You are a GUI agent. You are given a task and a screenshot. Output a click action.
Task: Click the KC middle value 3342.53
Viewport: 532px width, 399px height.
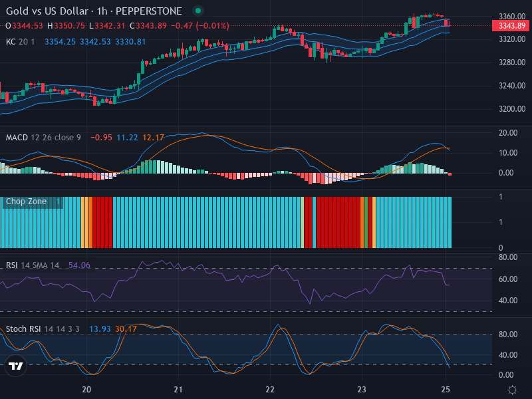pyautogui.click(x=95, y=42)
